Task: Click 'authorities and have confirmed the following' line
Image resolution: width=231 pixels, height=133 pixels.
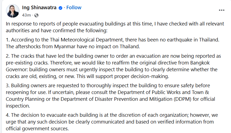Action: point(57,31)
